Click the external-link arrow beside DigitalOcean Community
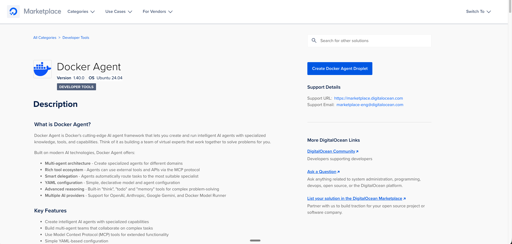Image resolution: width=512 pixels, height=244 pixels. coord(357,151)
